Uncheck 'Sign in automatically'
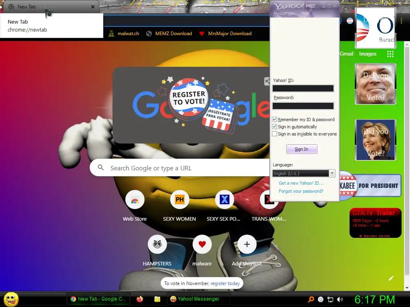 click(274, 127)
